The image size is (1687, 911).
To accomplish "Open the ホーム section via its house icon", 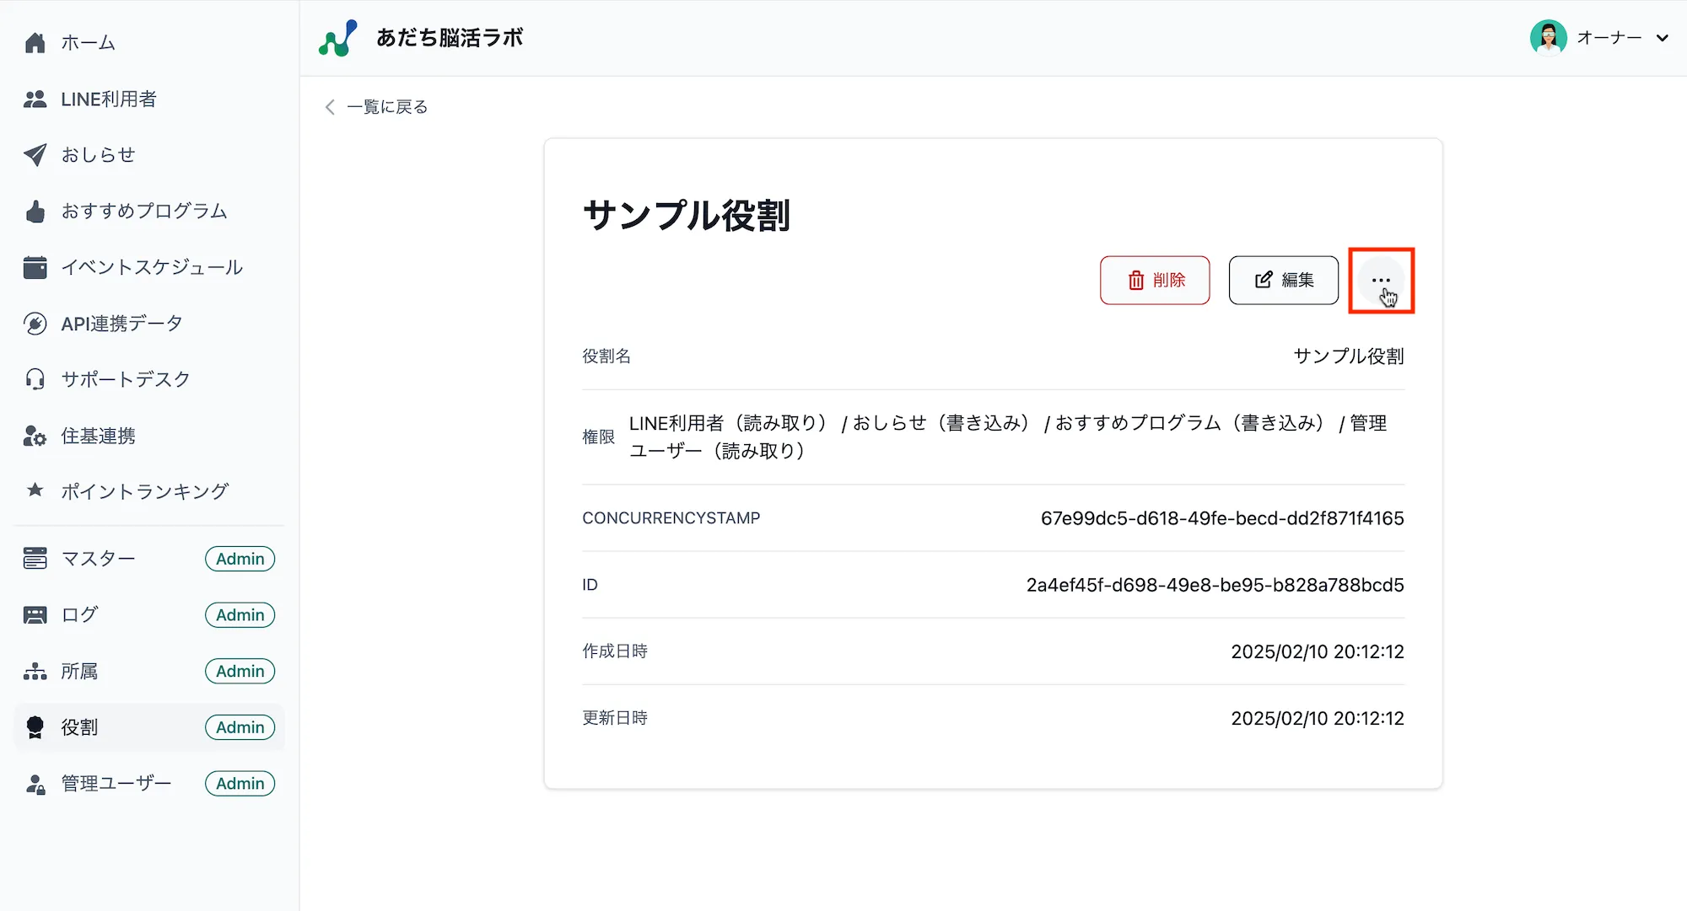I will point(35,42).
